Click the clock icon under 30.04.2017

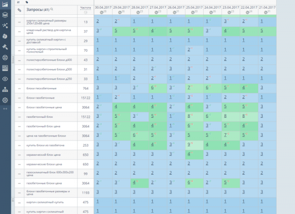(x=101, y=12)
